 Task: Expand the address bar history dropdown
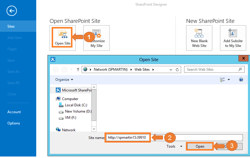click(x=171, y=70)
